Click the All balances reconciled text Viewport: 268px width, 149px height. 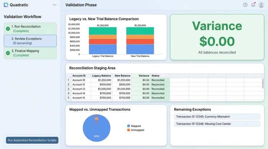(217, 52)
